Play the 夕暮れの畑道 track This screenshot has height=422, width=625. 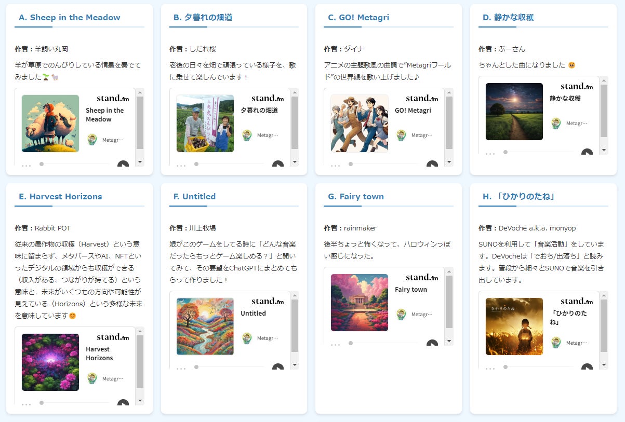coord(278,165)
